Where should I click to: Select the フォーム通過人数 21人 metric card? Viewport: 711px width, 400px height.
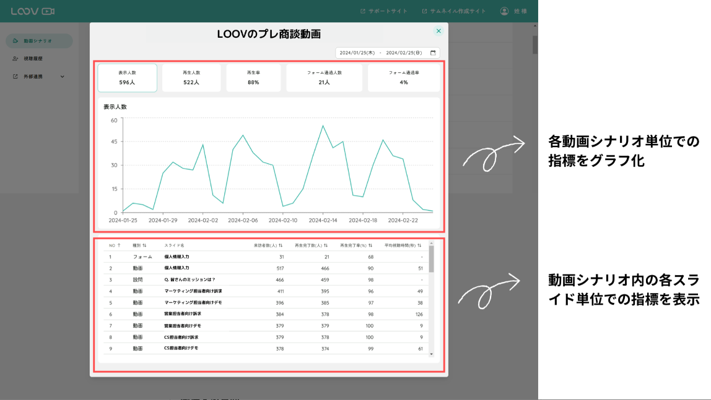tap(324, 78)
